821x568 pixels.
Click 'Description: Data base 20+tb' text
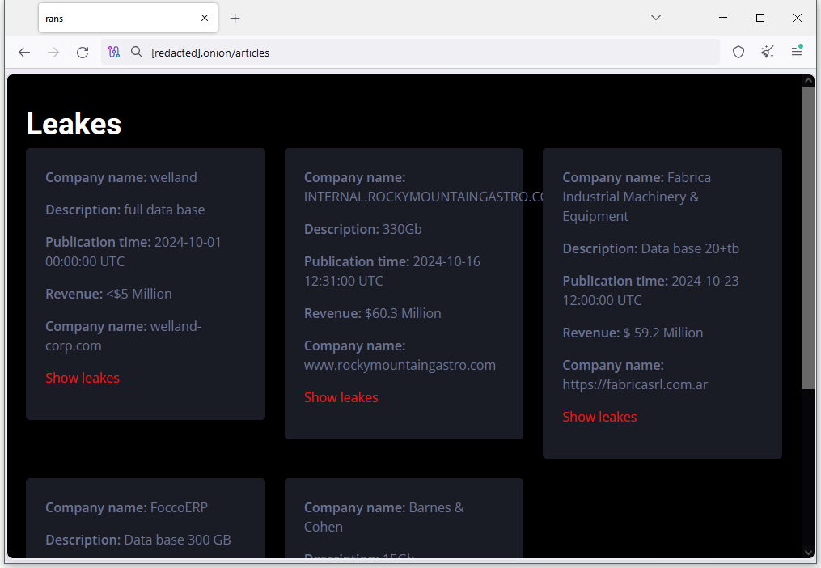coord(651,248)
